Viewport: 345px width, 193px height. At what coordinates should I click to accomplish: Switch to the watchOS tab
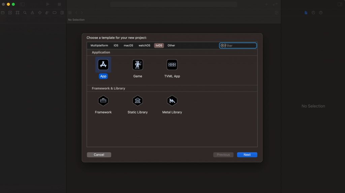click(x=144, y=46)
